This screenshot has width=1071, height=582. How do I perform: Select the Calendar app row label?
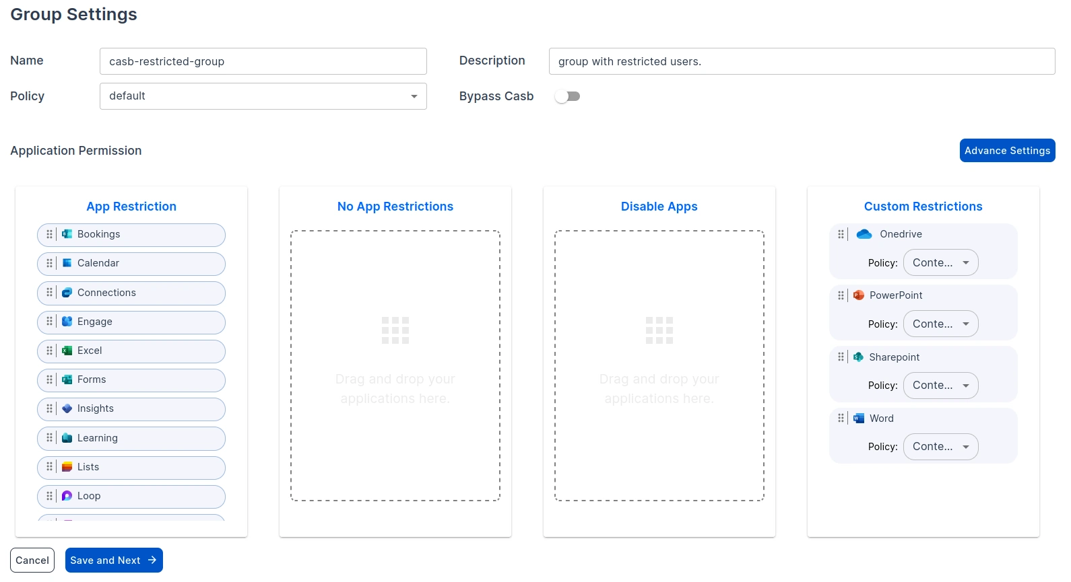pyautogui.click(x=98, y=263)
